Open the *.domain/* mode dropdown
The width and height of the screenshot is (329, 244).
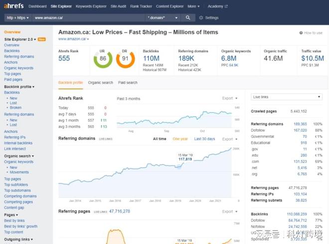pyautogui.click(x=163, y=18)
